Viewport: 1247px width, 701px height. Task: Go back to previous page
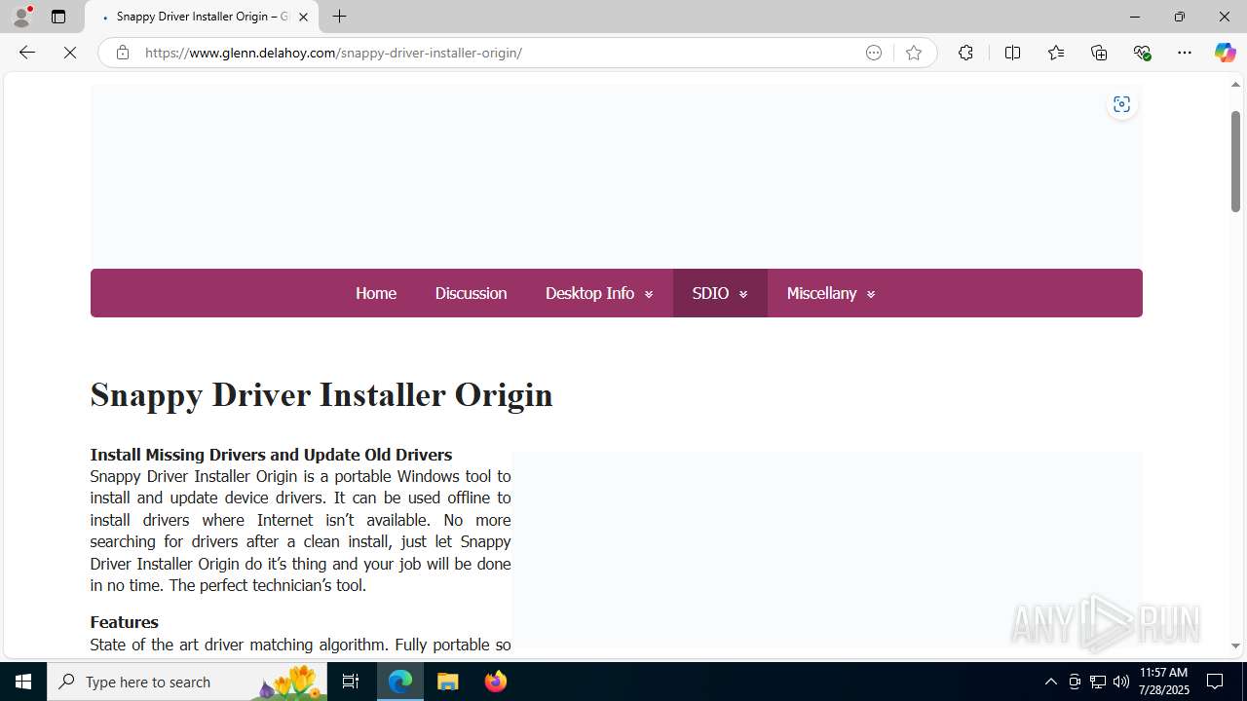click(x=27, y=53)
